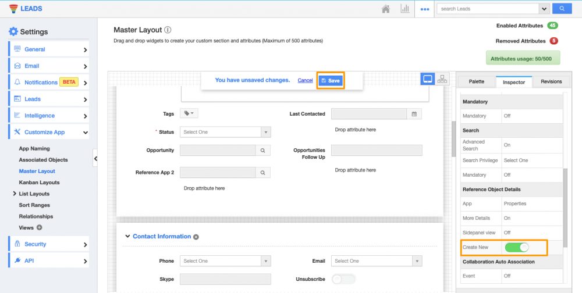The height and width of the screenshot is (293, 582).
Task: Open the Revisions tab
Action: 551,82
